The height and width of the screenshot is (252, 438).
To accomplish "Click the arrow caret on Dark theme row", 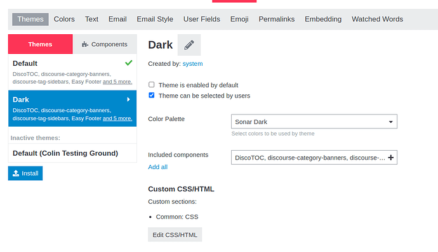I will click(x=128, y=99).
